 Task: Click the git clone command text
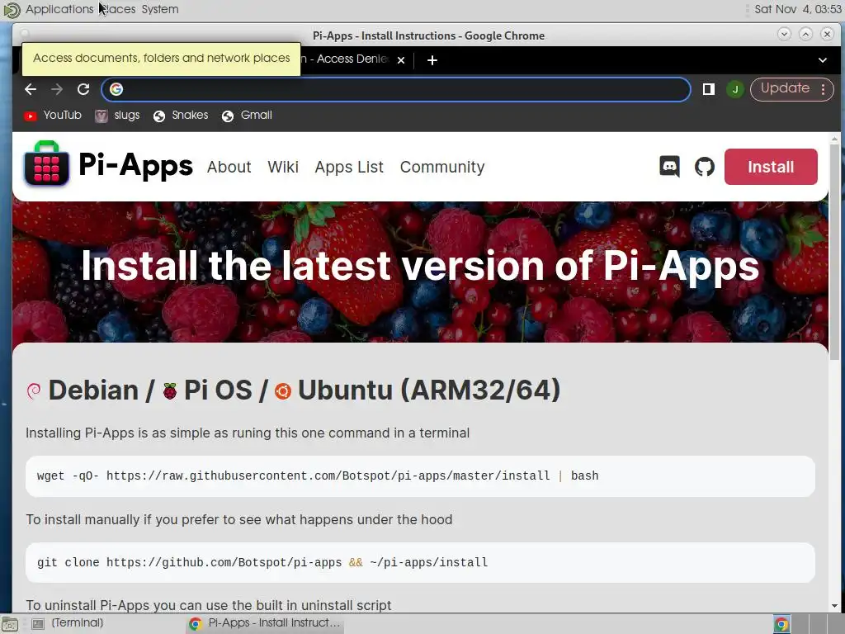pyautogui.click(x=262, y=562)
